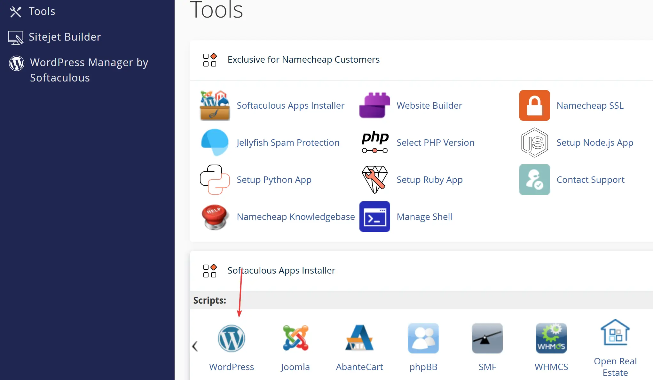Viewport: 653px width, 380px height.
Task: Click the Manage Shell terminal icon
Action: click(375, 217)
